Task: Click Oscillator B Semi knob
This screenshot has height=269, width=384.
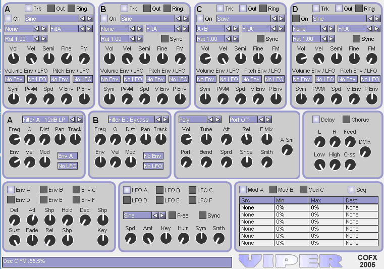Action: pos(145,59)
